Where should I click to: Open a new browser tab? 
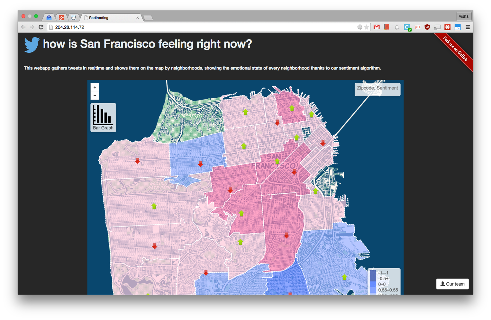click(148, 18)
